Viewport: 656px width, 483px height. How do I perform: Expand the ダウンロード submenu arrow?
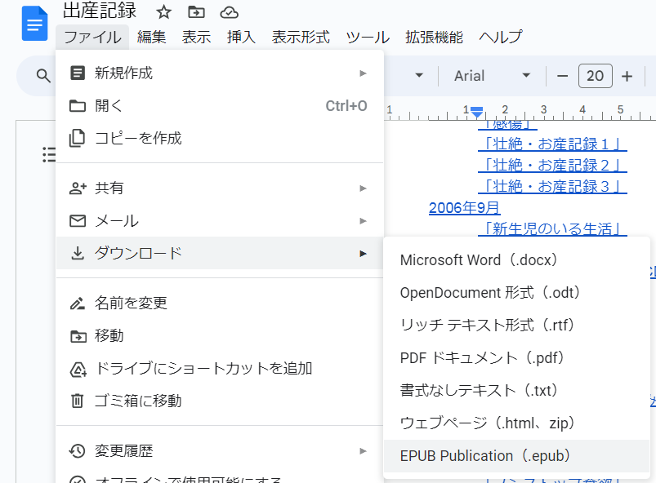point(364,253)
